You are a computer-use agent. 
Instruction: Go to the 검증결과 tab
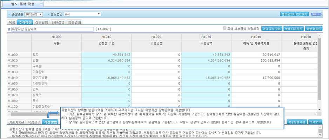pos(74,22)
